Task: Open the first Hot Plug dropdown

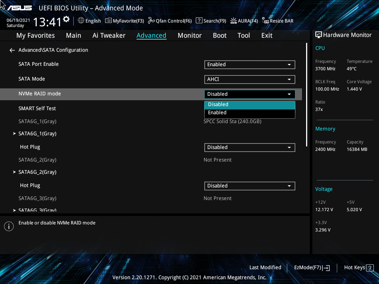Action: point(249,147)
